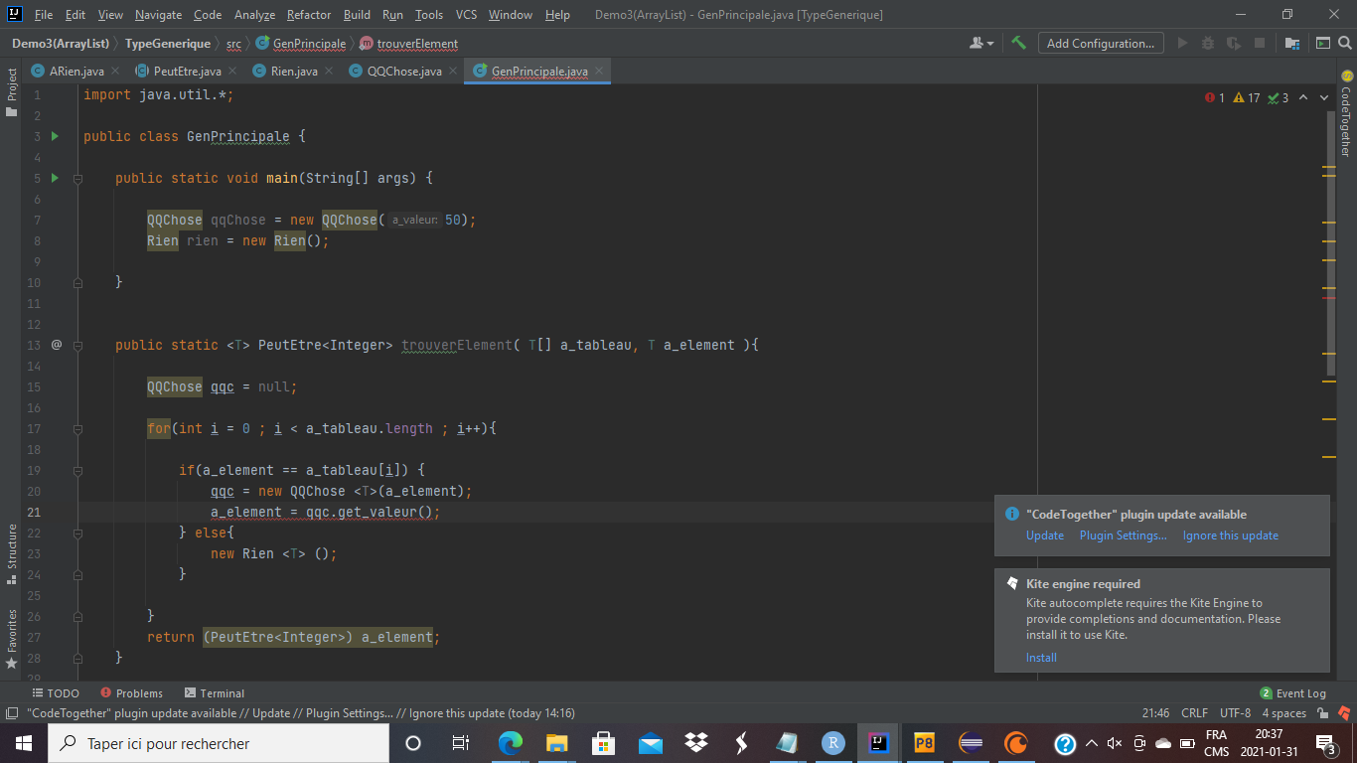Open the Refactor menu
The image size is (1357, 763).
[308, 15]
